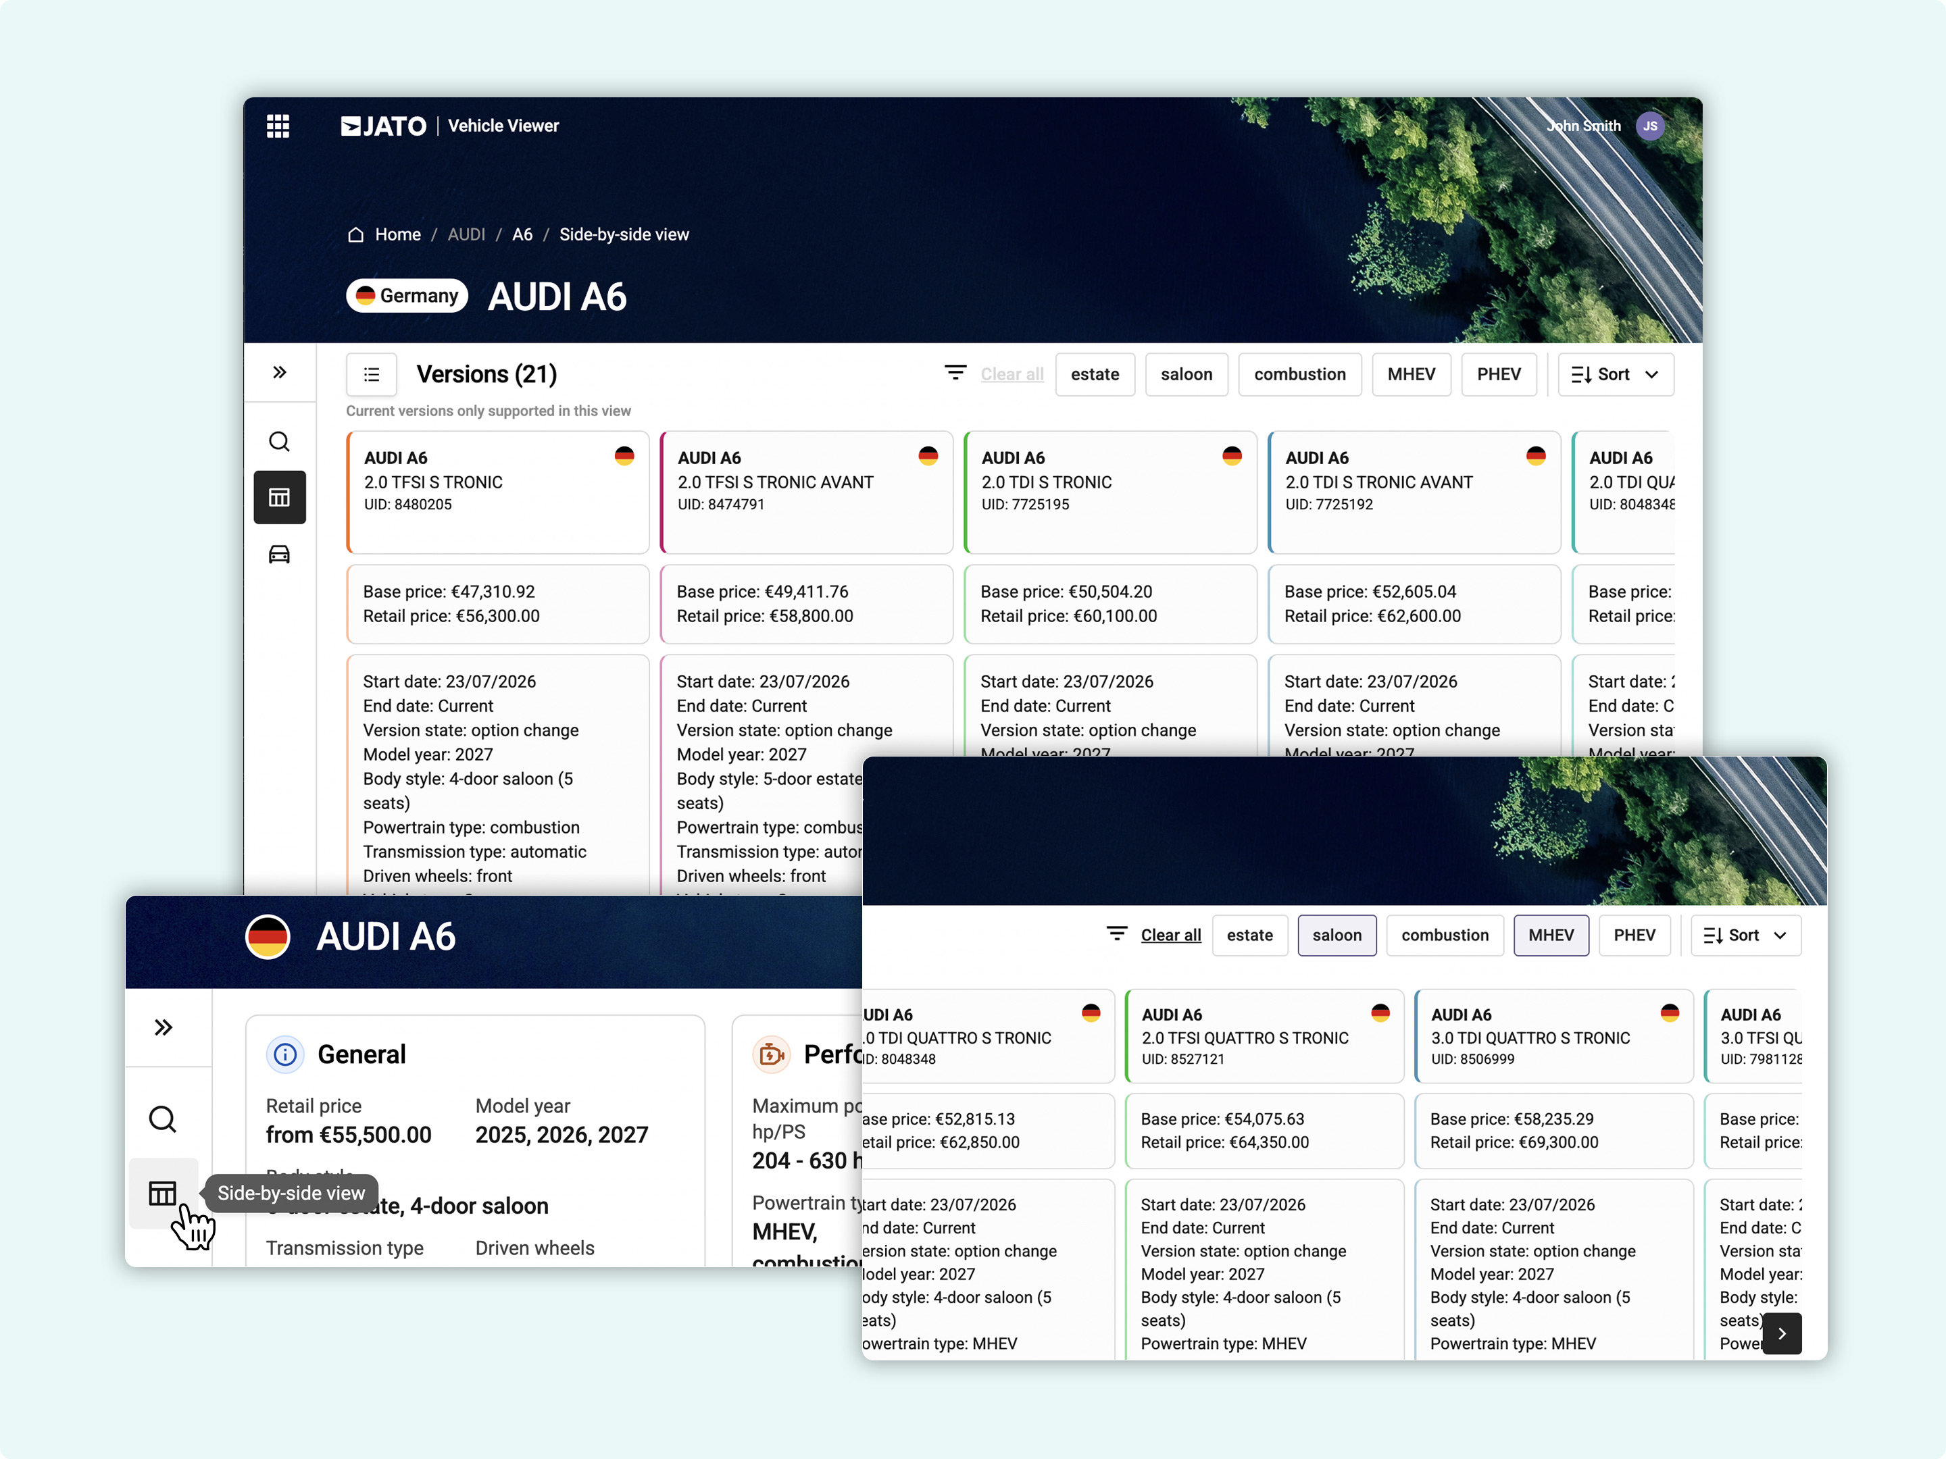Select the side-by-side view table icon
This screenshot has height=1459, width=1946.
[280, 497]
